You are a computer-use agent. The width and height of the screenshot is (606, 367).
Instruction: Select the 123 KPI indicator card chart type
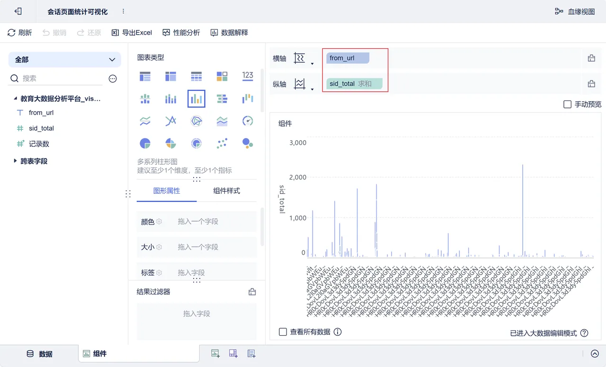tap(248, 76)
